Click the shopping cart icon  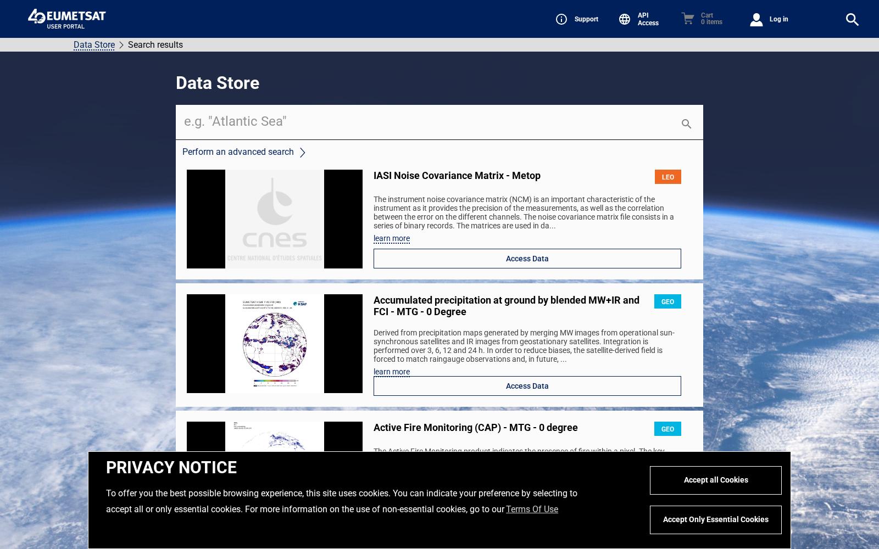(x=688, y=19)
